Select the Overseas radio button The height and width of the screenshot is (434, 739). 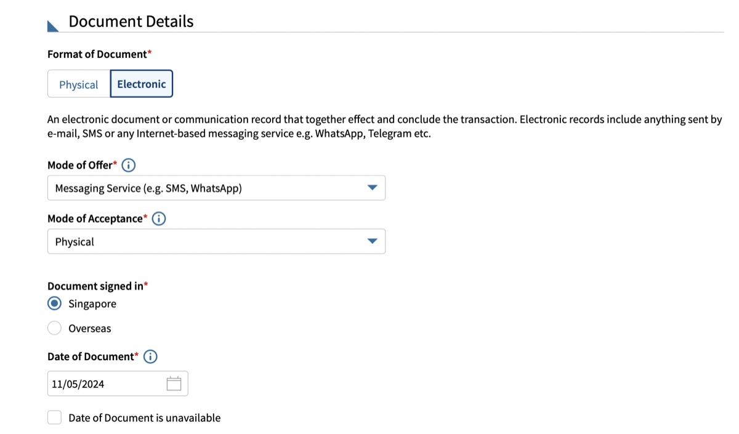click(x=54, y=328)
